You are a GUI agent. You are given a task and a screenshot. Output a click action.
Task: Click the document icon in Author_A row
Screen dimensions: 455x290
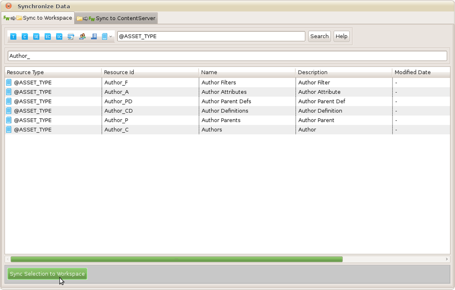(9, 92)
